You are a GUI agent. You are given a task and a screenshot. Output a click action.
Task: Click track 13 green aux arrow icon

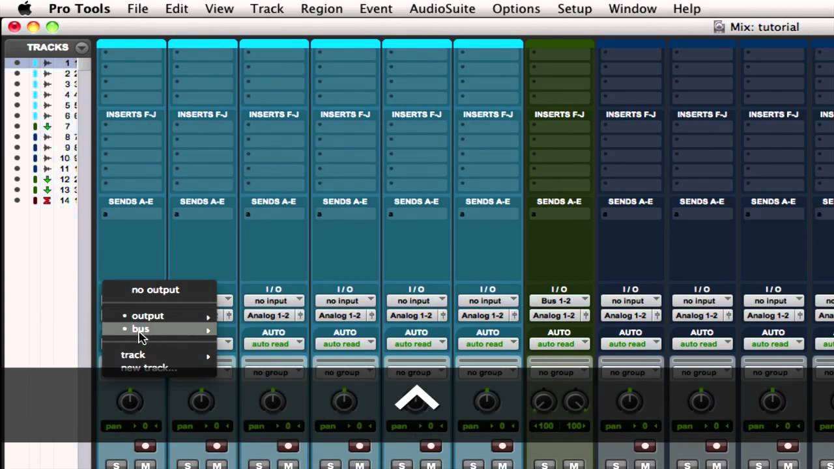pos(48,190)
